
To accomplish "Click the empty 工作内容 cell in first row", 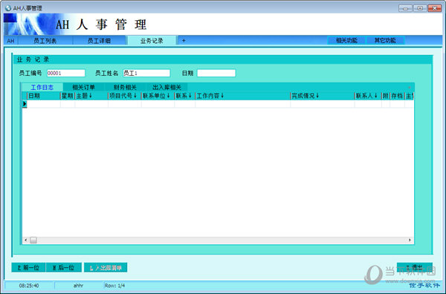I will point(242,104).
